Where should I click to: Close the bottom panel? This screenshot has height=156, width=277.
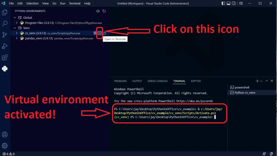click(x=272, y=81)
